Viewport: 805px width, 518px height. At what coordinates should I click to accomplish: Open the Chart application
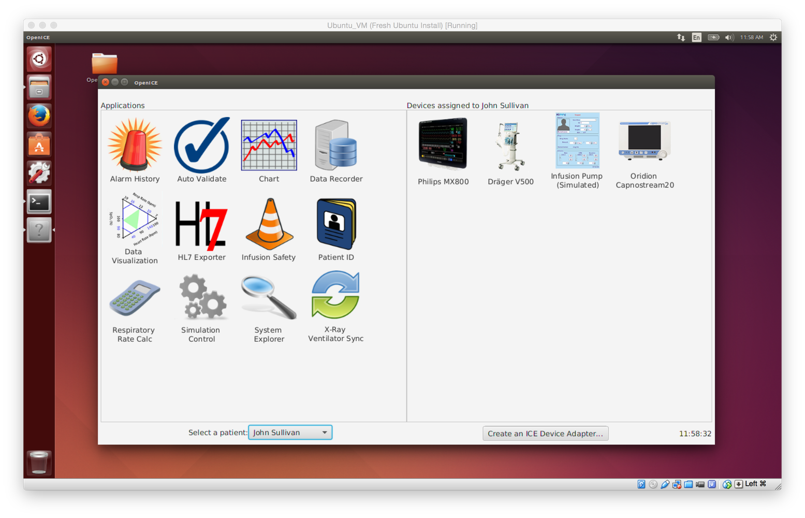(x=269, y=150)
